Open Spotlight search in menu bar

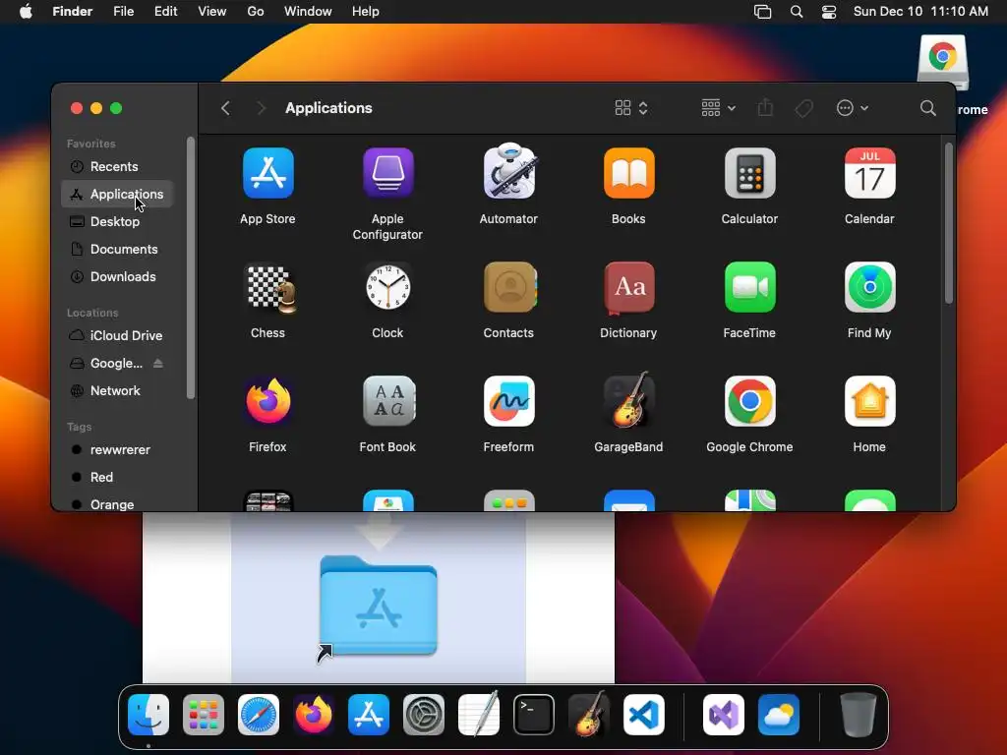[797, 12]
